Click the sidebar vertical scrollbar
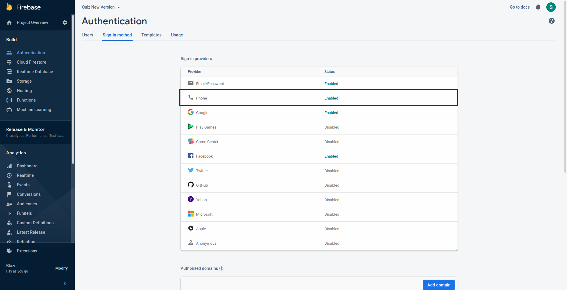 (73, 89)
